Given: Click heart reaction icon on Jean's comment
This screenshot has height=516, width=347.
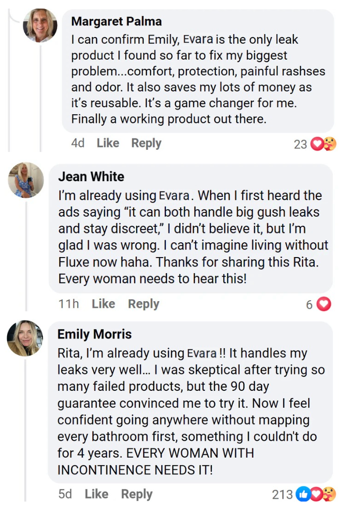Looking at the screenshot, I should click(324, 304).
